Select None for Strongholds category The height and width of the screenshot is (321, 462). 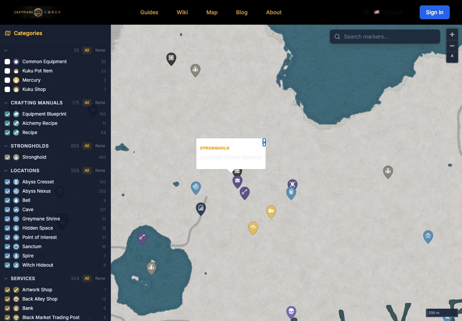click(x=100, y=146)
